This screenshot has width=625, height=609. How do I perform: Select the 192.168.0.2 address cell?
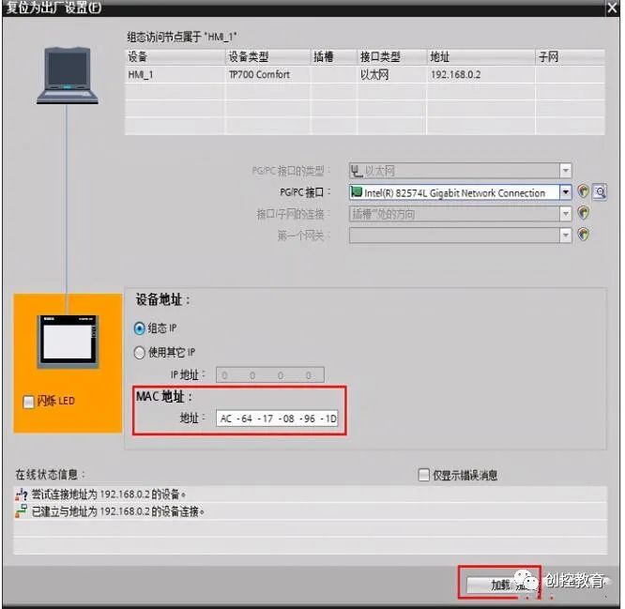click(x=480, y=74)
